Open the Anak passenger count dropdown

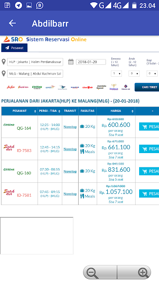pyautogui.click(x=134, y=74)
